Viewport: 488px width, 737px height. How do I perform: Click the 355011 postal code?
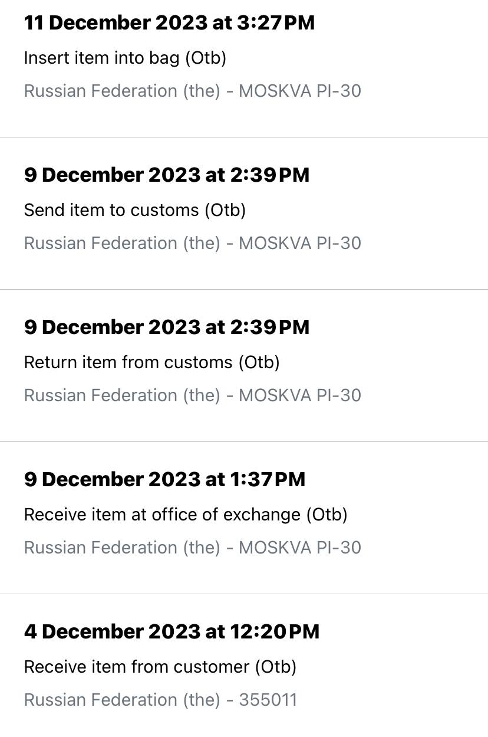[x=268, y=700]
